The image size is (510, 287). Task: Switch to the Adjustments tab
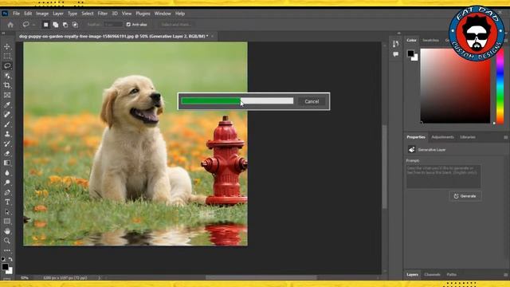coord(442,137)
